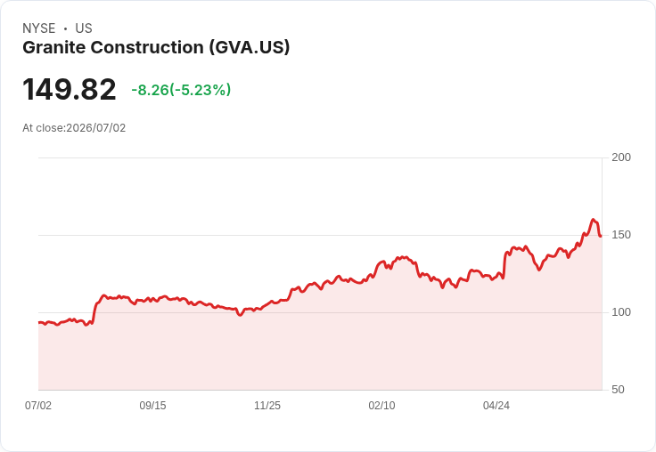Select the current price 149.82
Viewport: 656px width, 452px height.
pos(70,89)
